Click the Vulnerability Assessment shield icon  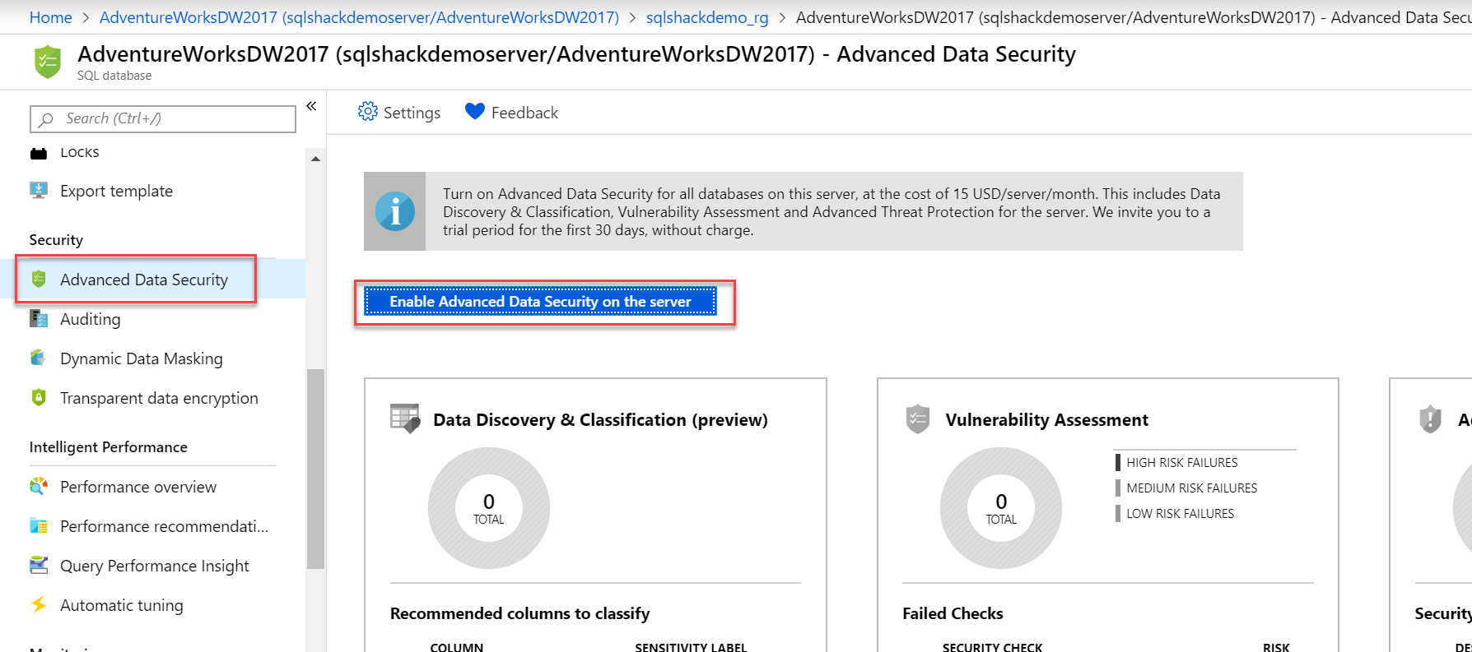917,419
